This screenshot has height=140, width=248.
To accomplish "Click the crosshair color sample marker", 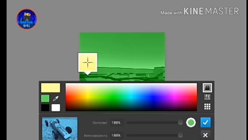I will pyautogui.click(x=88, y=63).
